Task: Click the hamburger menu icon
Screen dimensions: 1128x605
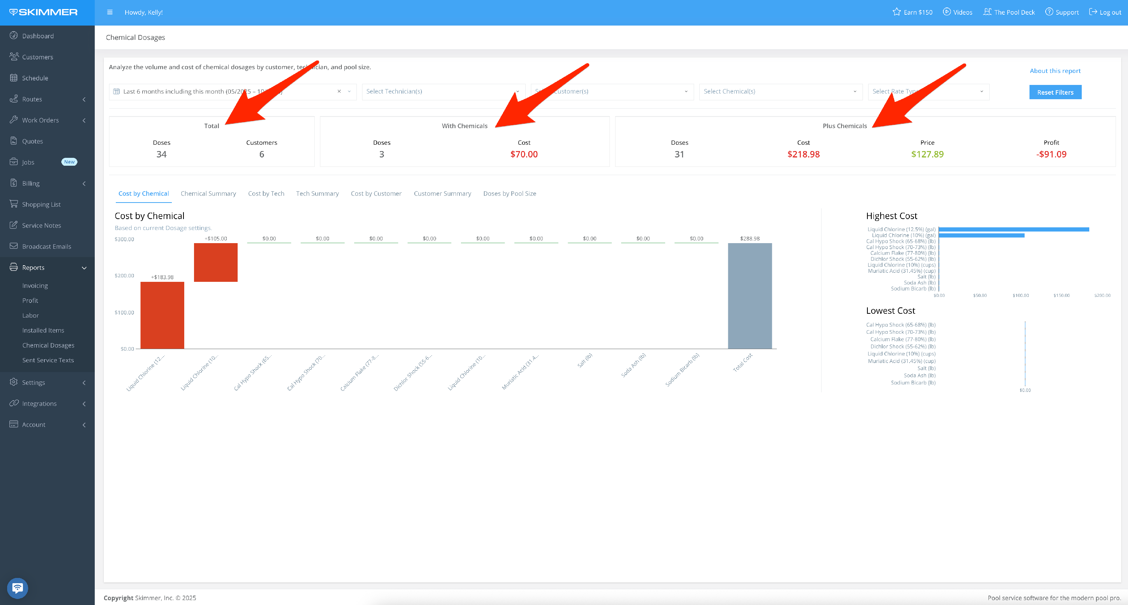Action: (x=110, y=12)
